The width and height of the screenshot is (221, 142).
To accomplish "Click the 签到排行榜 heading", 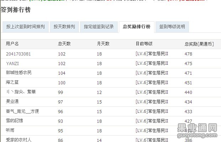I will (16, 10).
